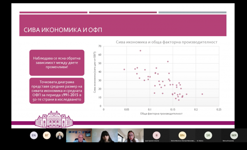This screenshot has height=150, width=247.
Task: Click the text box starting with Точковата диаграма
Action: coord(57,91)
